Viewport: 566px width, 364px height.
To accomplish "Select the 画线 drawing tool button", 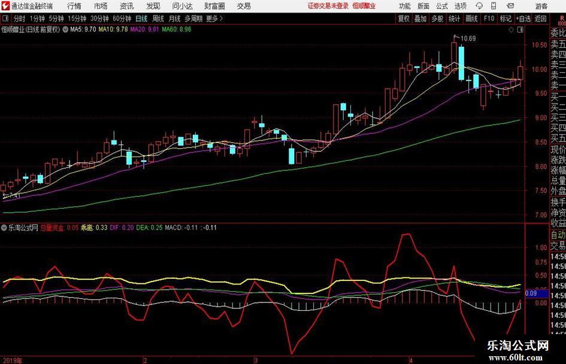I will click(x=471, y=19).
